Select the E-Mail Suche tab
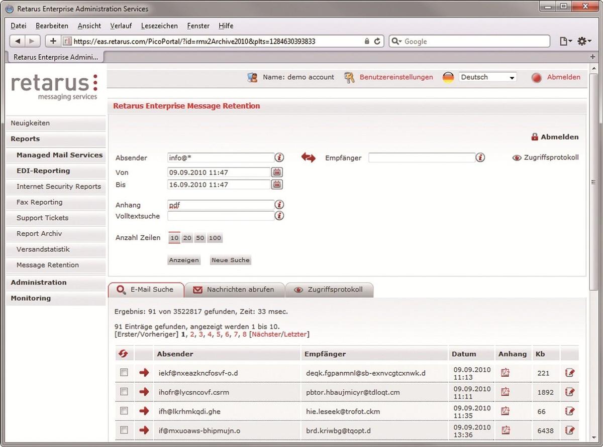 [146, 289]
